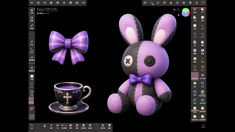This screenshot has width=235, height=132.
Task: Open the Camera menu
Action: pos(84,3)
